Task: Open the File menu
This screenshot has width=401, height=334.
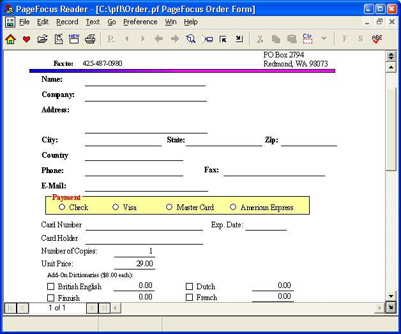Action: coord(24,22)
